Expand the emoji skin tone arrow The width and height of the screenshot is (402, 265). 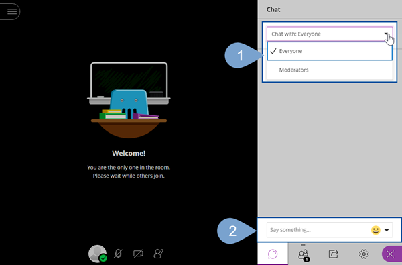(387, 230)
